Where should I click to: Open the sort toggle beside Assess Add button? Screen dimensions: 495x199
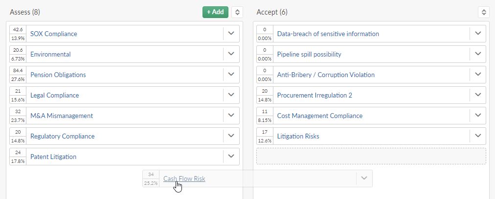pyautogui.click(x=237, y=12)
